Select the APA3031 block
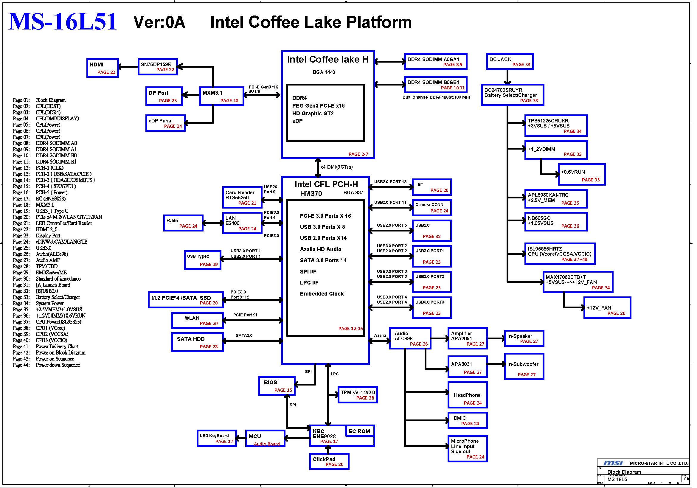This screenshot has width=697, height=488. tap(468, 367)
